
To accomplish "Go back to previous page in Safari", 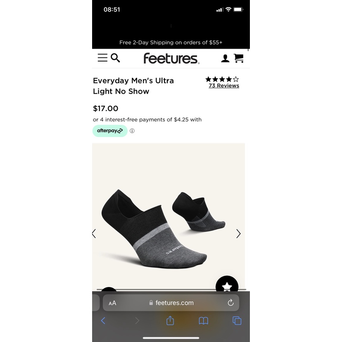I will 103,321.
